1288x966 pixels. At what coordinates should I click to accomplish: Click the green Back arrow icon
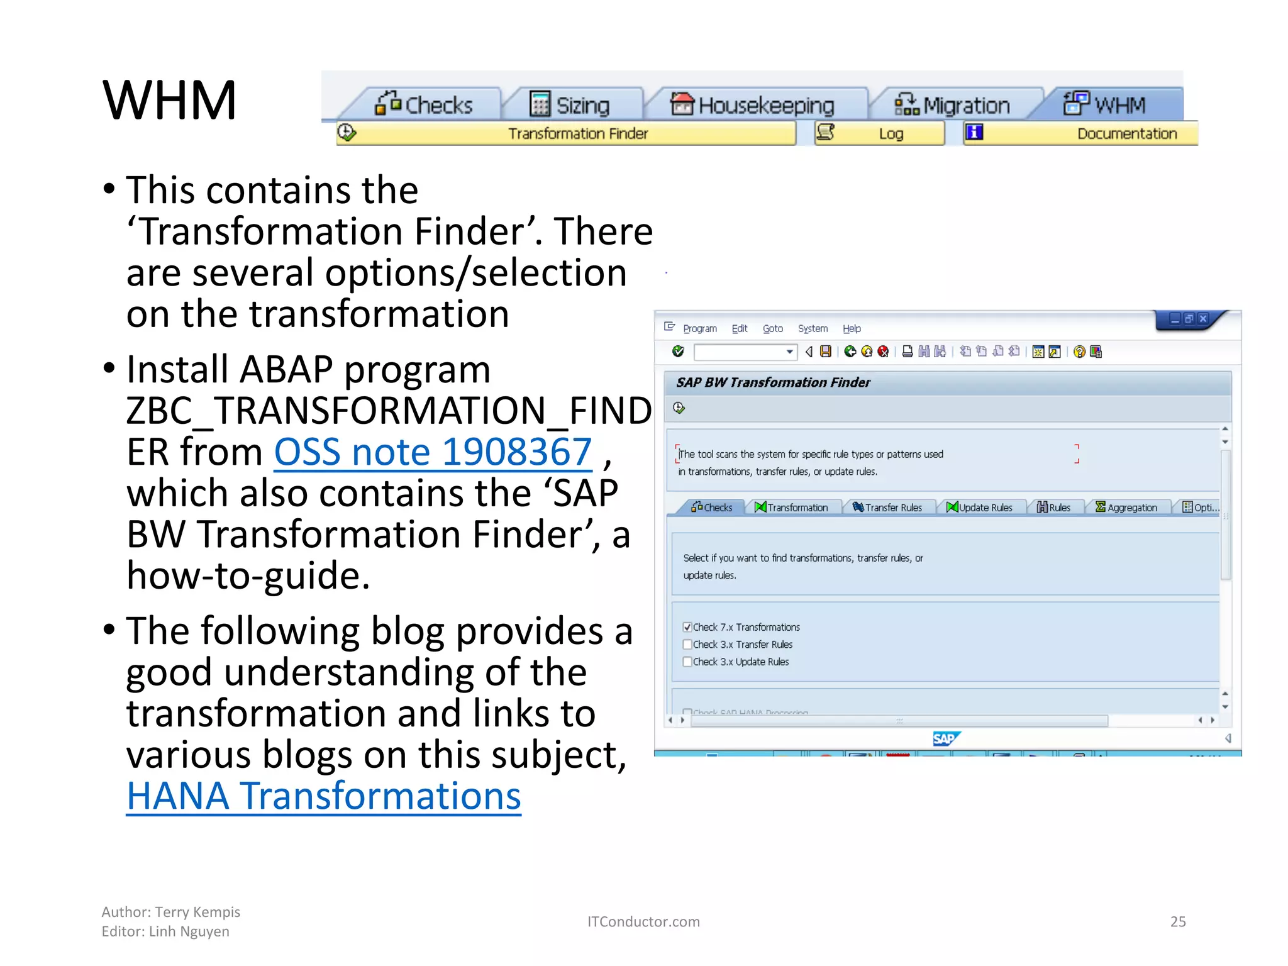coord(850,352)
